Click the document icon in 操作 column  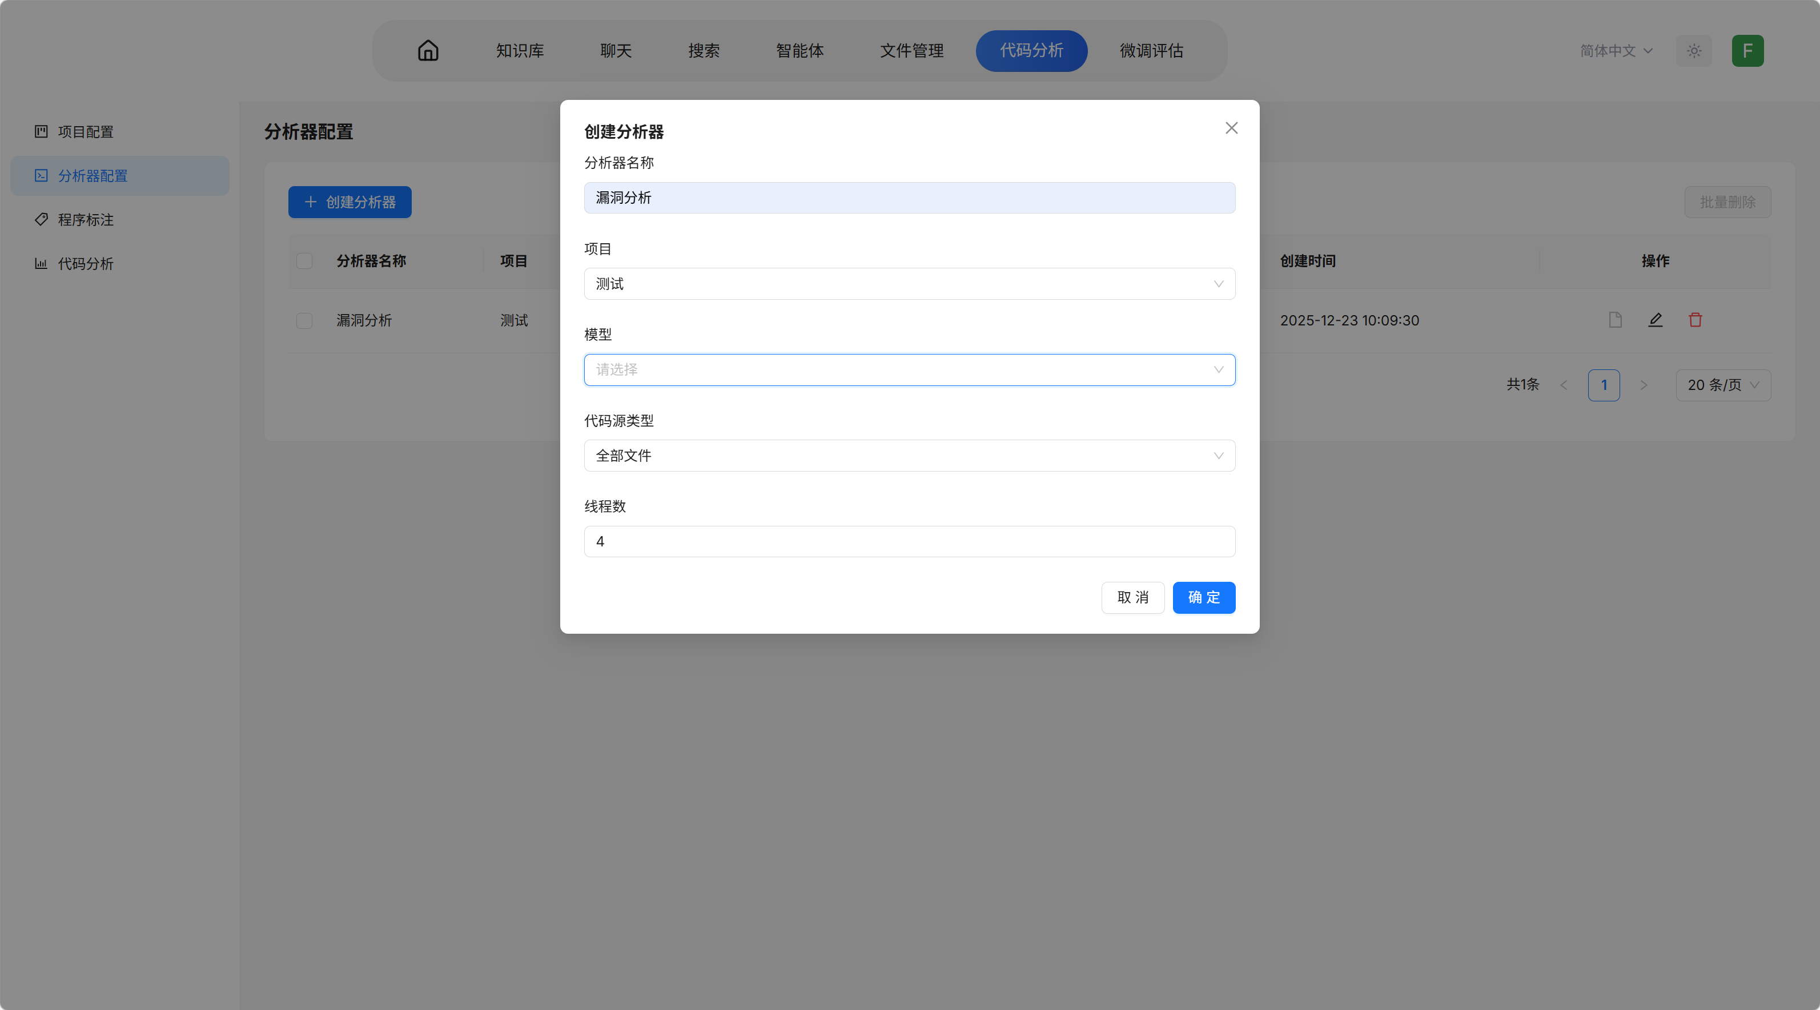pos(1615,320)
